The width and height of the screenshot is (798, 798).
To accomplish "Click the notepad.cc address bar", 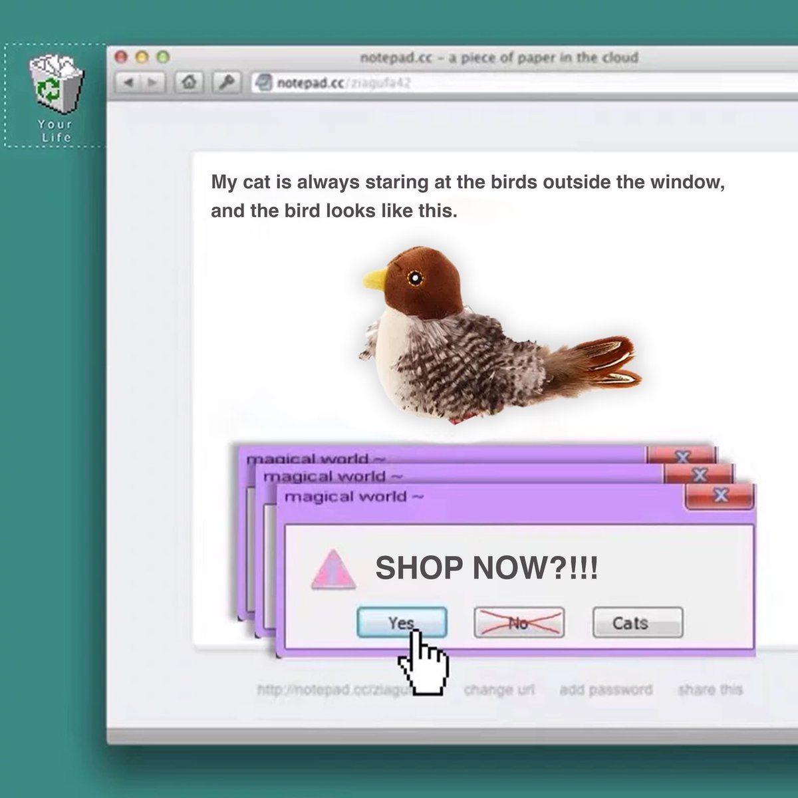I will tap(525, 83).
